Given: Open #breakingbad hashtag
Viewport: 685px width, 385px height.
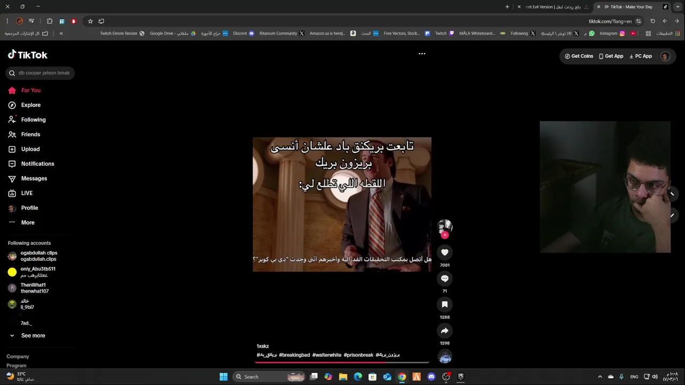Looking at the screenshot, I should click(x=294, y=355).
